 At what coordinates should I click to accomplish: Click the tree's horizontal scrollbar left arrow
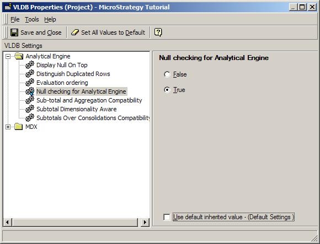(8, 222)
